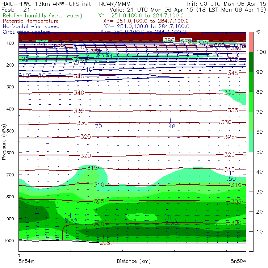Click the darkest green 90–100% colorbar segment
The image size is (268, 268).
tap(251, 62)
